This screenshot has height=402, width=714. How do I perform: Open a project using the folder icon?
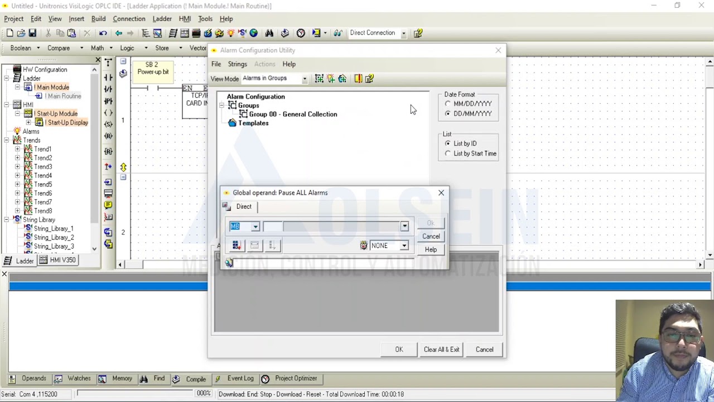tap(21, 33)
